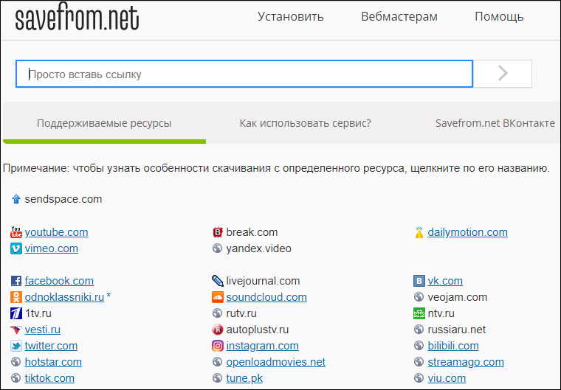The width and height of the screenshot is (561, 390).
Task: Click the Instagram icon
Action: (x=218, y=346)
